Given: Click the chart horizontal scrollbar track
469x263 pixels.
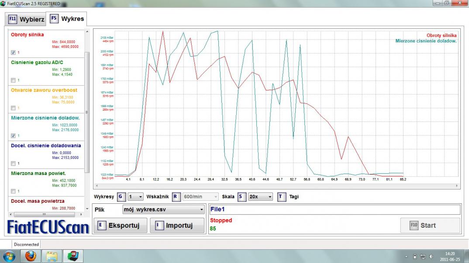Looking at the screenshot, I should coord(277,186).
